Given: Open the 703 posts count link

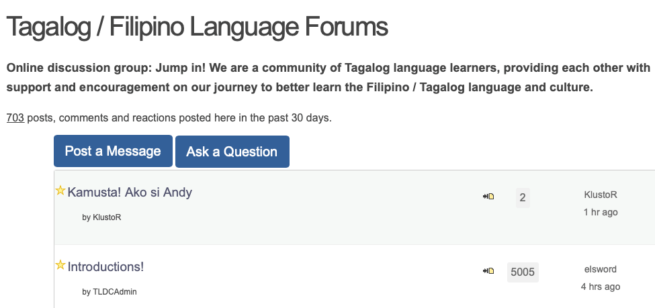Looking at the screenshot, I should pyautogui.click(x=15, y=118).
